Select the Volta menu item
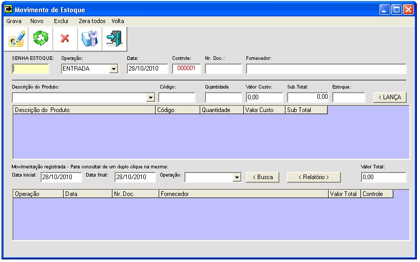This screenshot has width=420, height=262. click(118, 21)
